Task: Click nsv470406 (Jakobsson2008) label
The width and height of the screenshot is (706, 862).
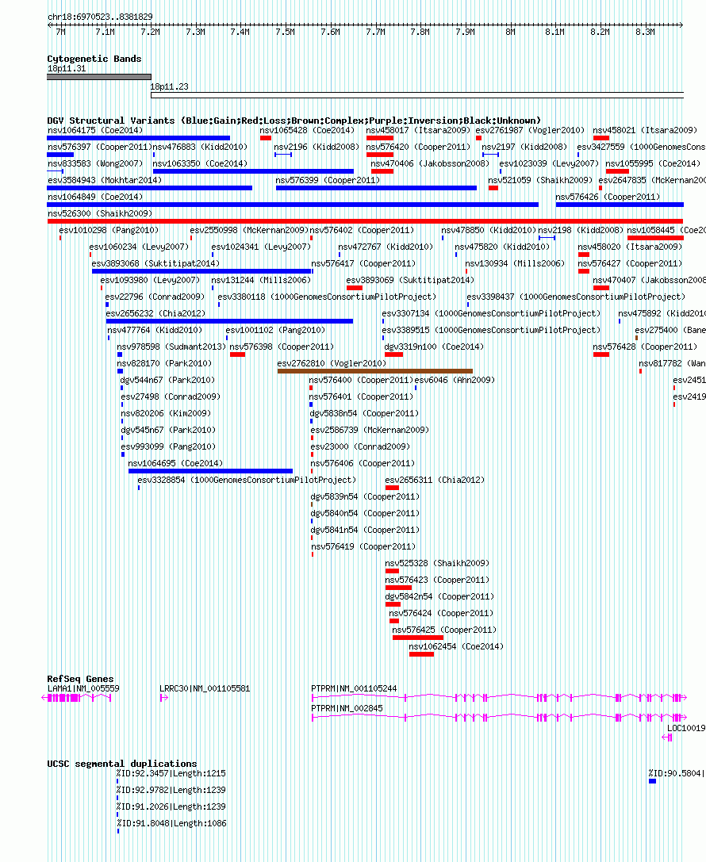Action: tap(430, 163)
